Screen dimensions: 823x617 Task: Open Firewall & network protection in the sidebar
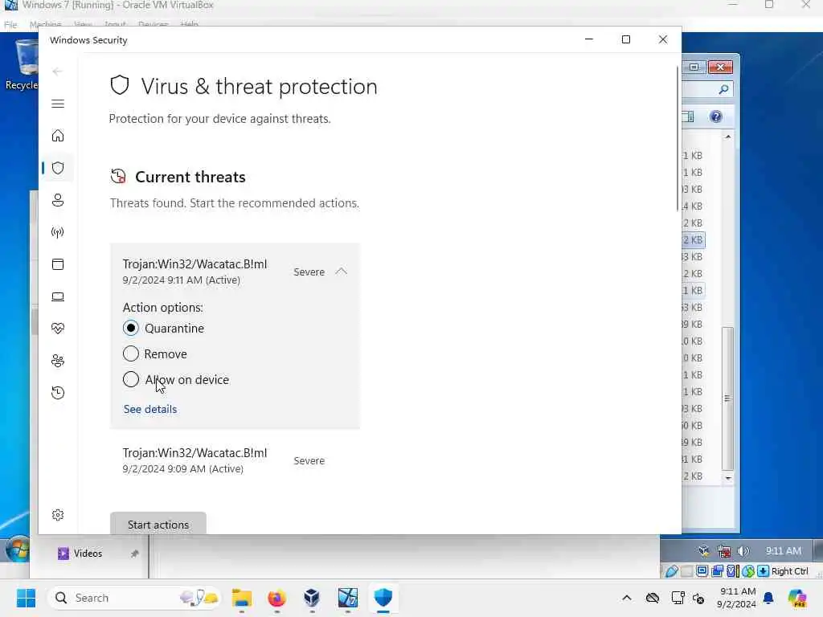(x=58, y=232)
